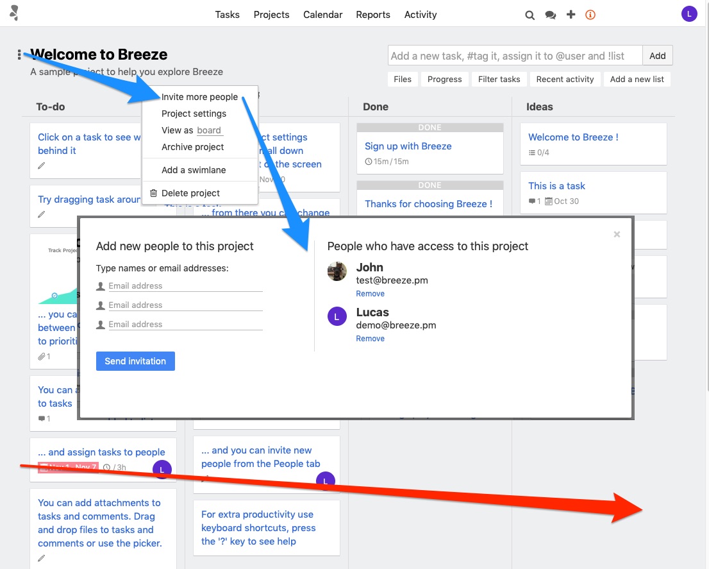
Task: Click clock icon on Sign up with Breeze card
Action: (369, 162)
